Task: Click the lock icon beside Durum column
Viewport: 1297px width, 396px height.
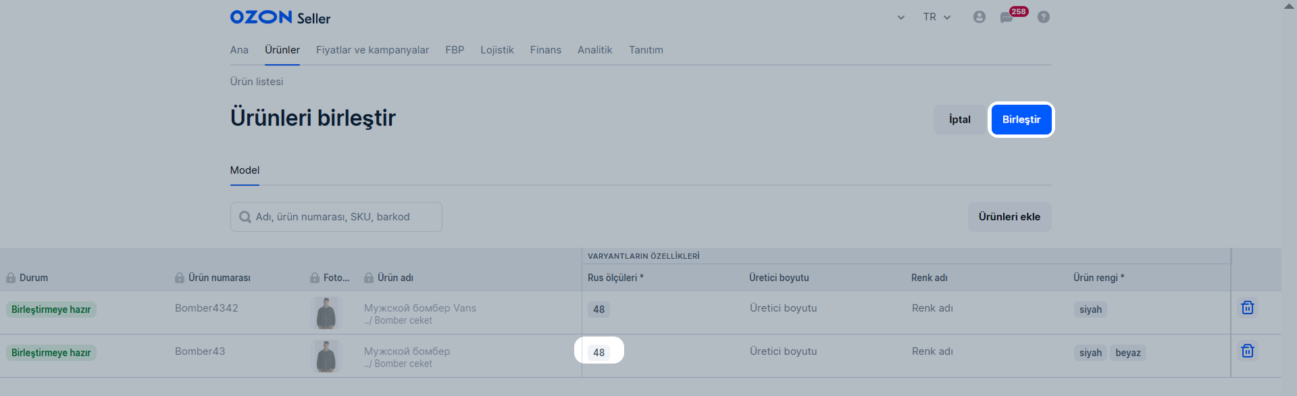Action: click(11, 278)
